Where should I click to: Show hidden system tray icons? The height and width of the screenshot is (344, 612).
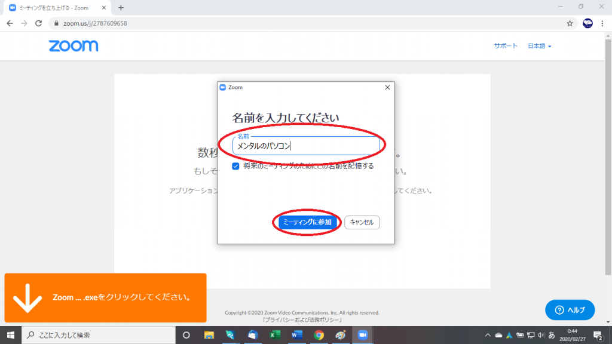tap(488, 335)
